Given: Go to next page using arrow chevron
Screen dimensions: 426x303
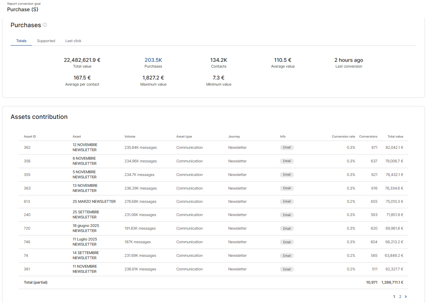Looking at the screenshot, I should coord(406,297).
